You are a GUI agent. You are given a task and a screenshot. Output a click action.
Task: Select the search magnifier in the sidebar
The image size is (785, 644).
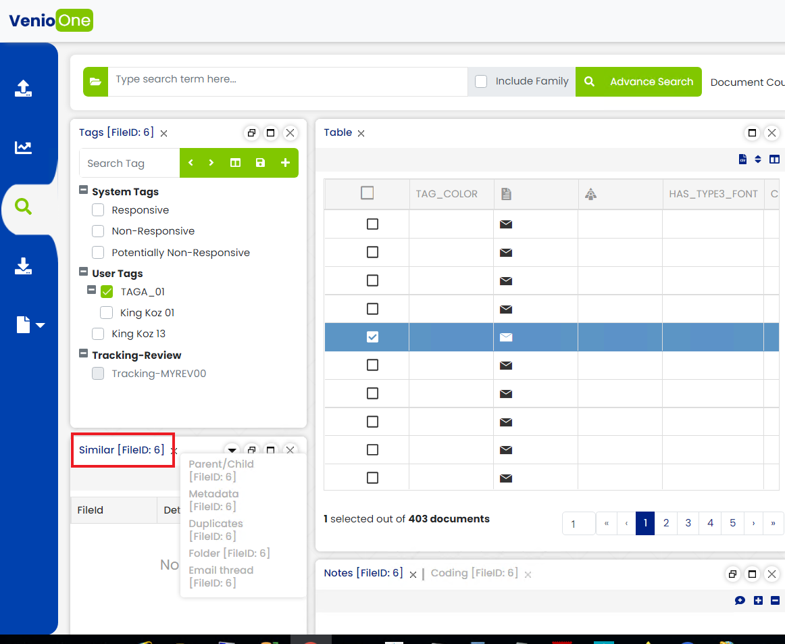click(23, 206)
